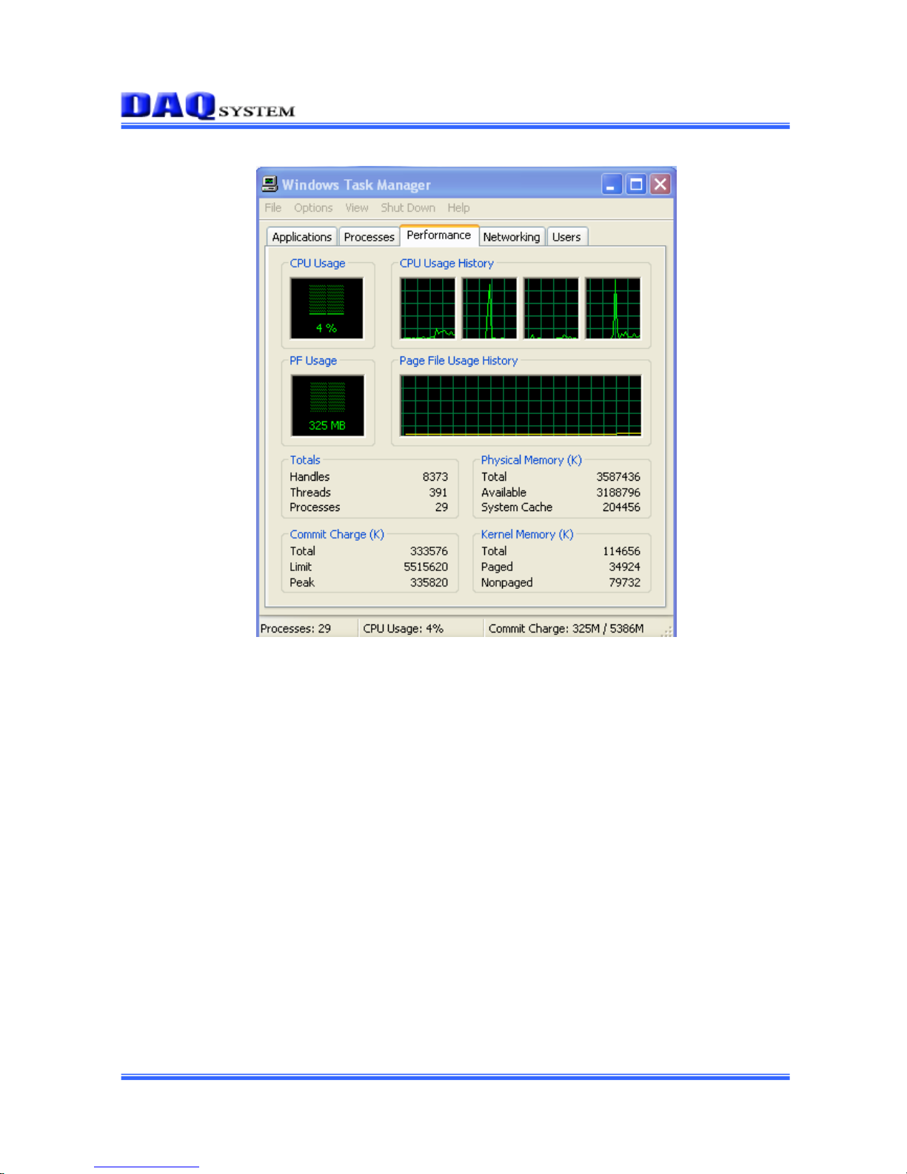Switch to the Applications tab
The width and height of the screenshot is (907, 1174).
tap(302, 237)
